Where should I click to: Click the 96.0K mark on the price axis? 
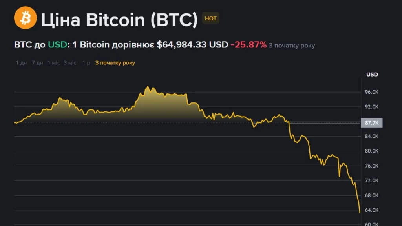point(371,92)
